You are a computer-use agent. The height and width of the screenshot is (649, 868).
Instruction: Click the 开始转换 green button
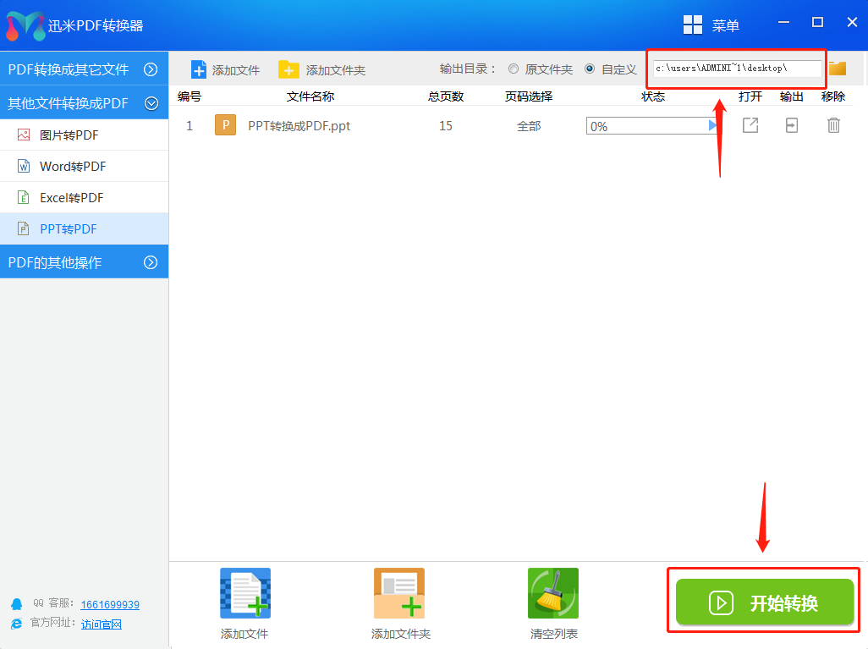[x=763, y=602]
